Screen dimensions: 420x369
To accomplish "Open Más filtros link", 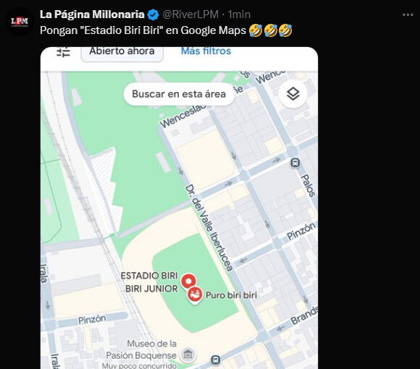I will (206, 51).
